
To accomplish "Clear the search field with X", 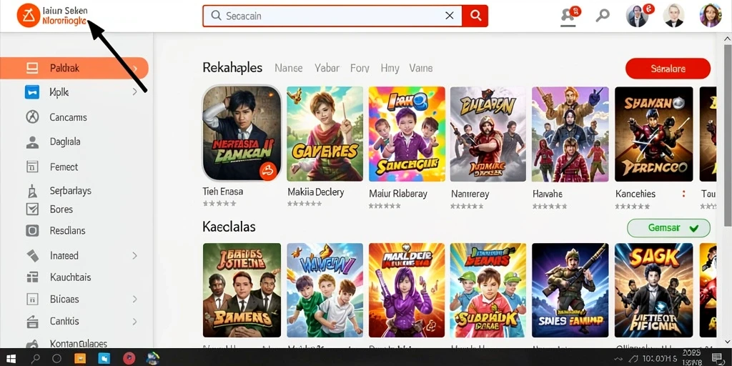I will [x=450, y=16].
